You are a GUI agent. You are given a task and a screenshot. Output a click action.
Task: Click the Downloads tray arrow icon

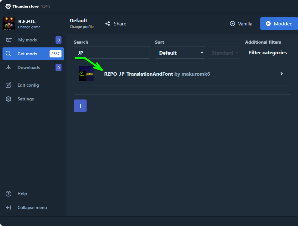coord(8,67)
